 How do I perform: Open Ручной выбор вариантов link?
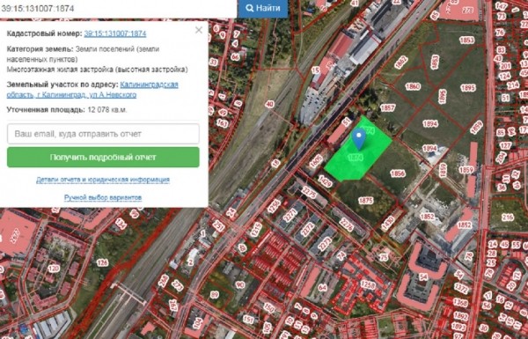click(103, 197)
